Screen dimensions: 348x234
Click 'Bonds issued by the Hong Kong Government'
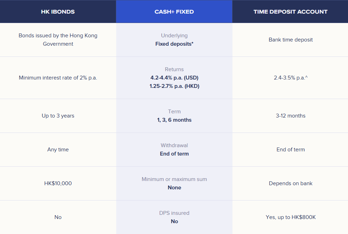tap(58, 40)
